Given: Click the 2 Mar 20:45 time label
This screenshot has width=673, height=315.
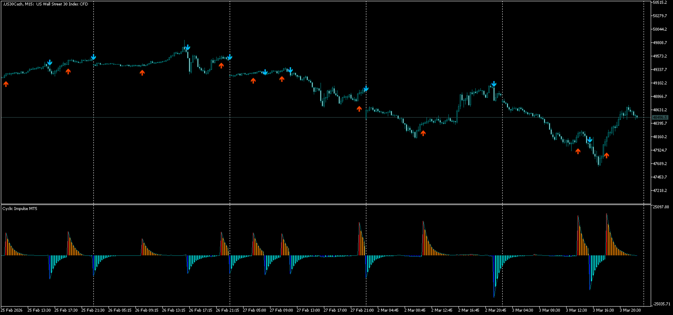Looking at the screenshot, I should coord(495,310).
